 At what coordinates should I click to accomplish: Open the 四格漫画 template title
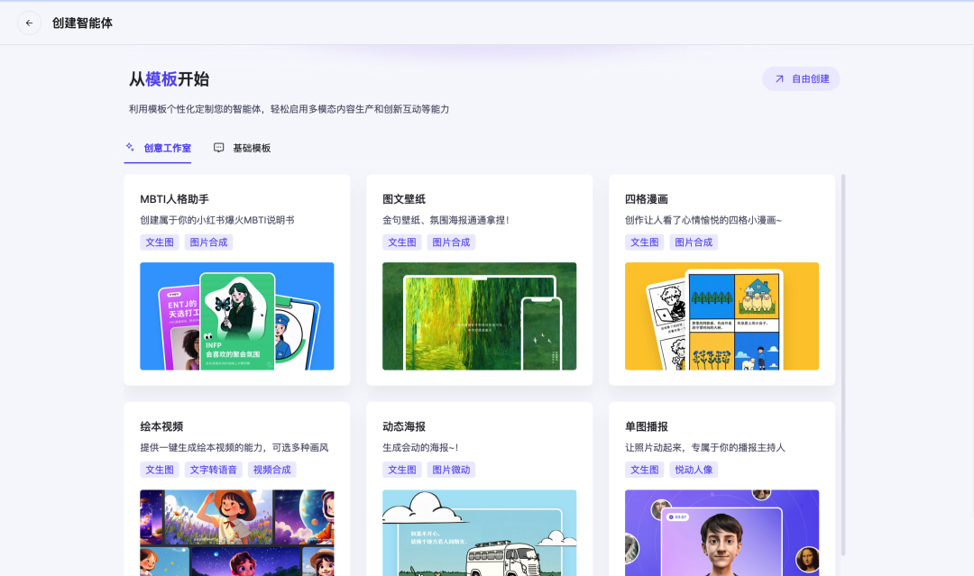tap(647, 199)
